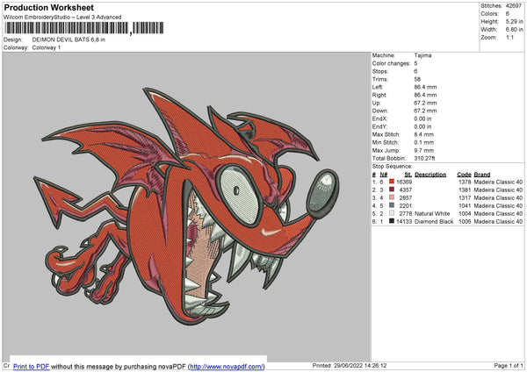This screenshot has width=527, height=372.
Task: Click the Width value '6.80 in'
Action: [x=514, y=30]
